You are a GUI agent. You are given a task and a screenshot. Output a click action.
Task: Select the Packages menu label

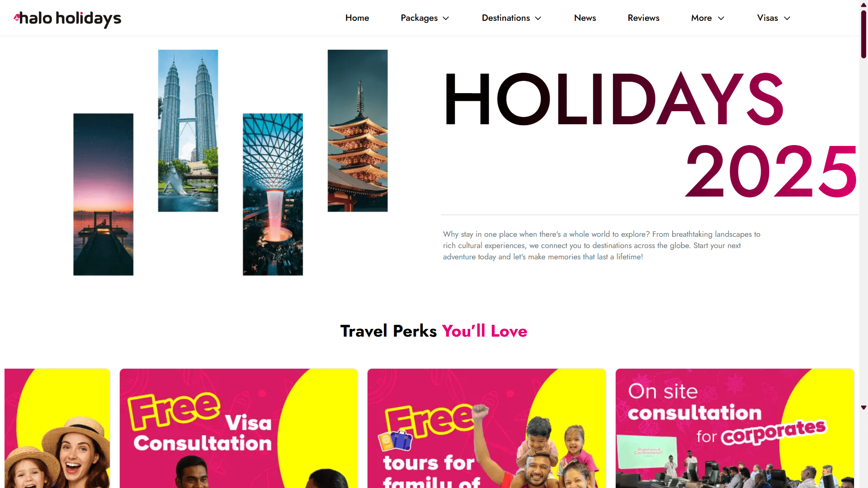[x=419, y=18]
